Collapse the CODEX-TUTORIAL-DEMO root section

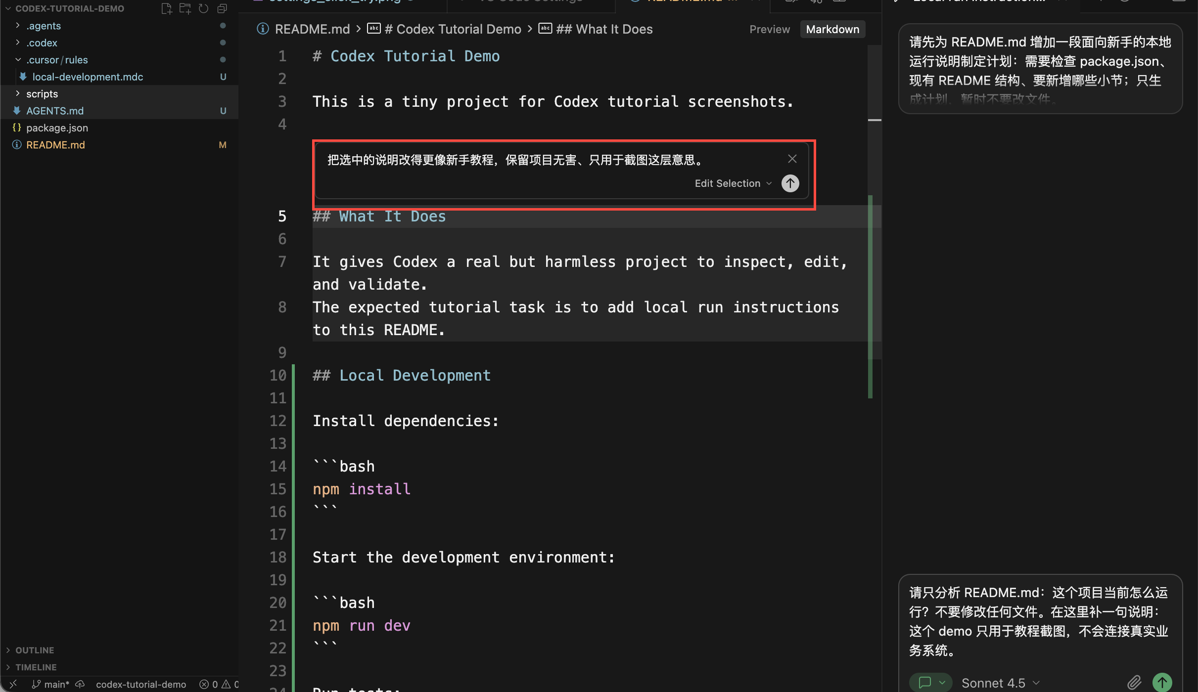point(69,8)
